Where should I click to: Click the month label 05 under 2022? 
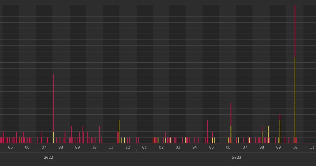(10, 147)
